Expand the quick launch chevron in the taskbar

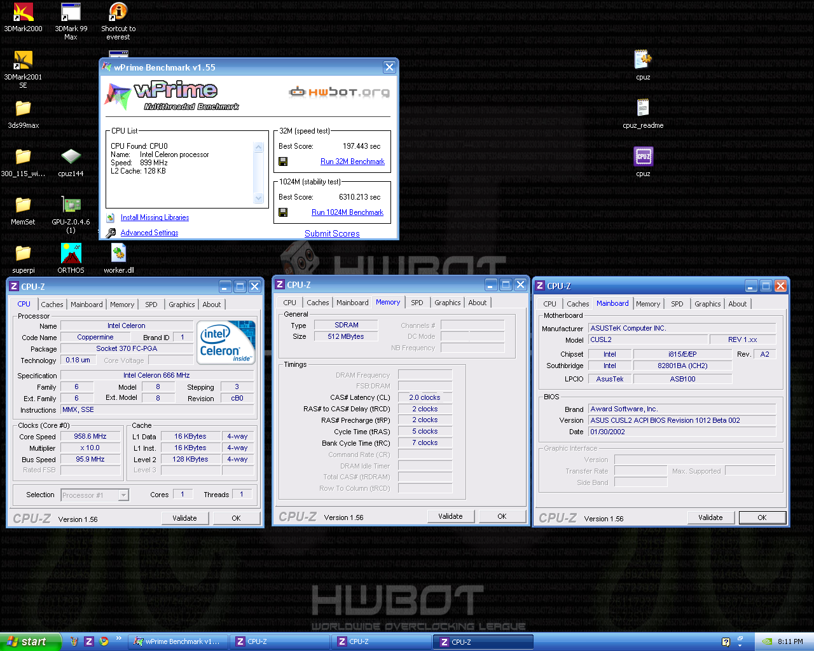click(118, 638)
